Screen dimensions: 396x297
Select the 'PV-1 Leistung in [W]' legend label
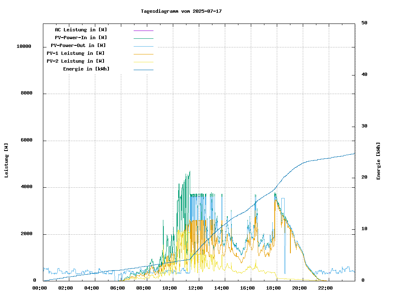[x=75, y=53]
